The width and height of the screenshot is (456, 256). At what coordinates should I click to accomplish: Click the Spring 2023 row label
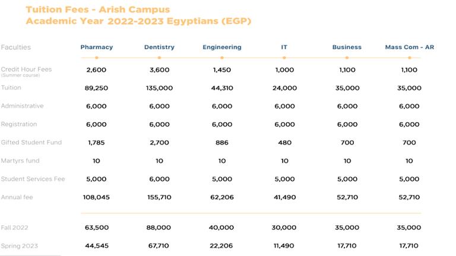[18, 245]
